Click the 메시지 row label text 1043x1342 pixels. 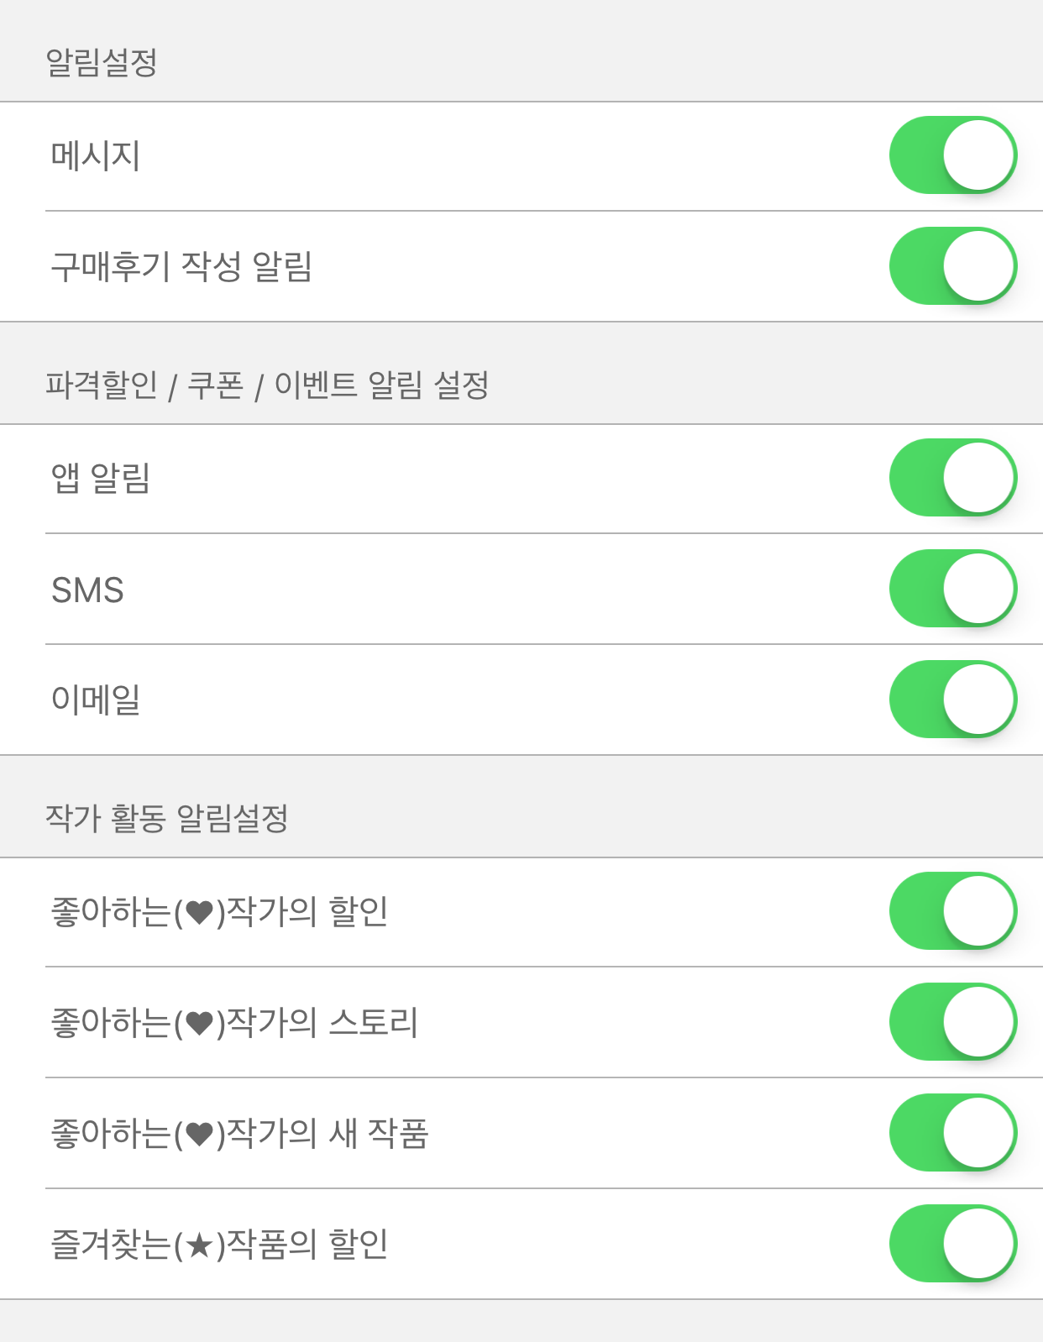tap(96, 156)
